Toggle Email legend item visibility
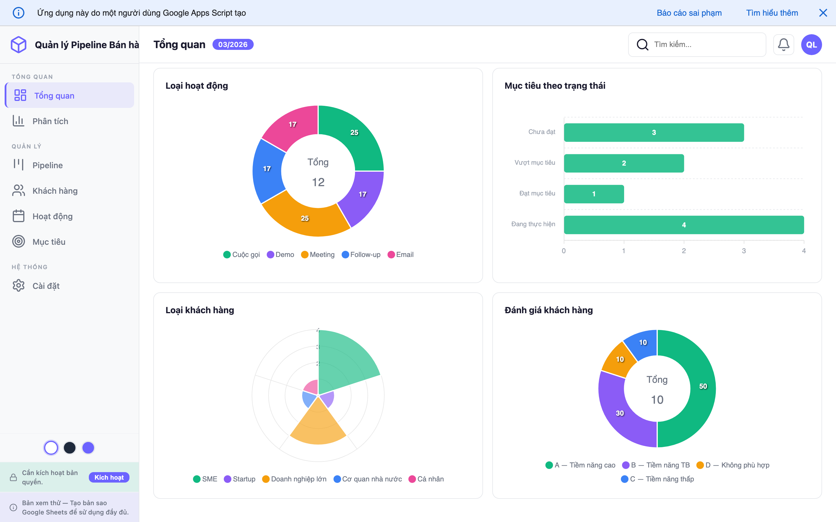836x522 pixels. (400, 254)
